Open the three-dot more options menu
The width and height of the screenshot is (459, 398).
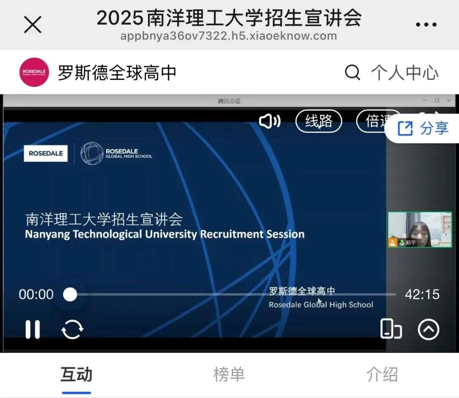[426, 25]
